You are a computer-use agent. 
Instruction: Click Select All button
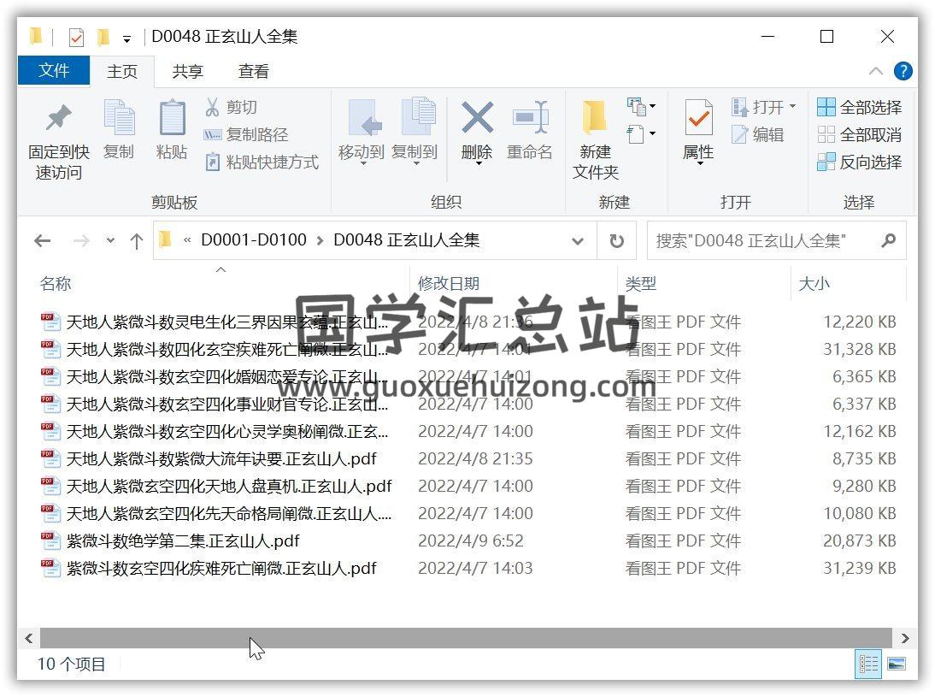click(860, 107)
